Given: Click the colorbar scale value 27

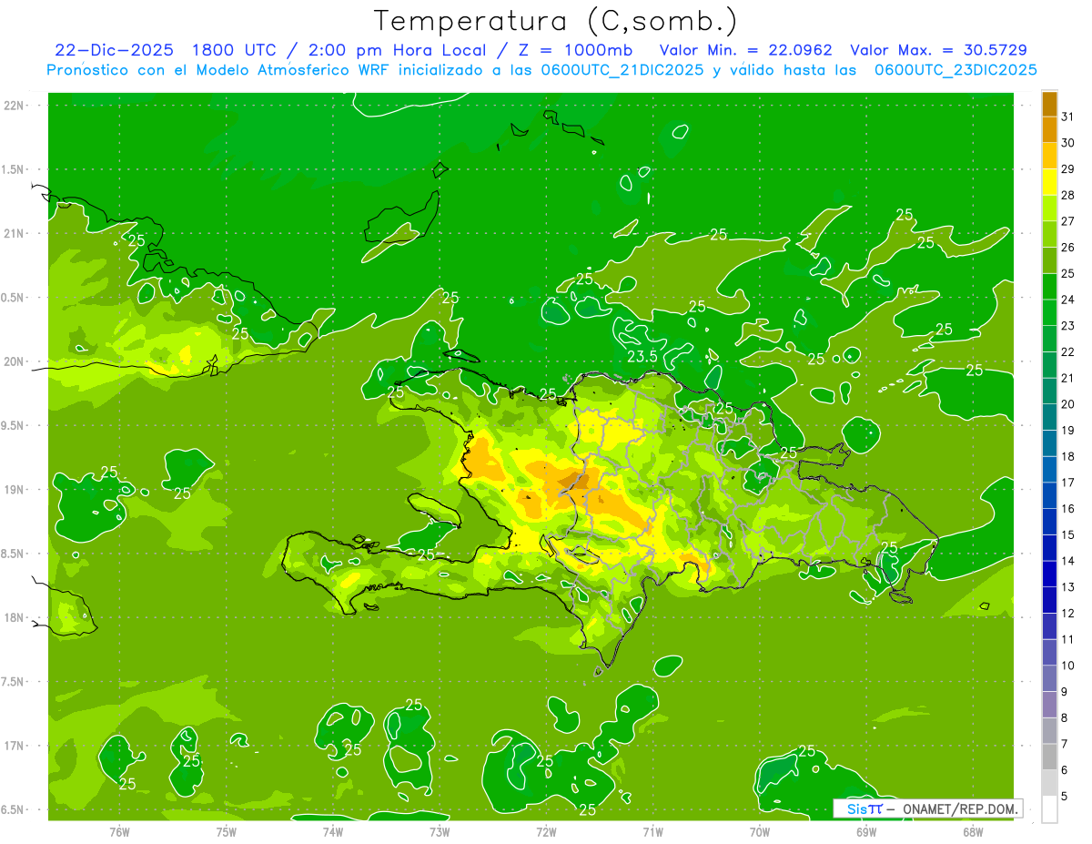Looking at the screenshot, I should coord(1068,221).
